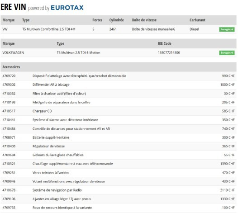Click the Boîte de vitesse column header
Viewport: 238px width, 217px height.
tap(144, 20)
